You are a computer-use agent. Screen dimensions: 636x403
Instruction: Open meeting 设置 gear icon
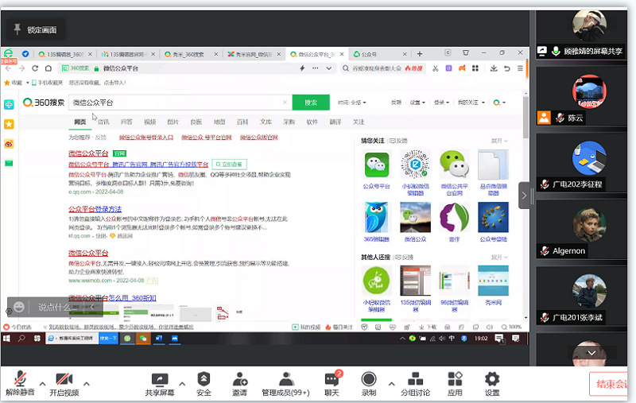pos(492,384)
